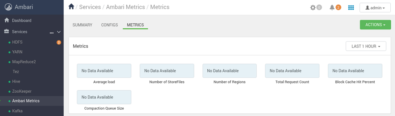Switch to the Configs tab

[110, 25]
